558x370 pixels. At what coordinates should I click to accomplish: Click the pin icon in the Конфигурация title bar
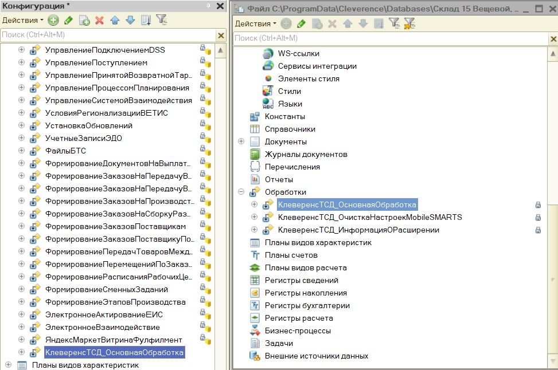[x=208, y=6]
